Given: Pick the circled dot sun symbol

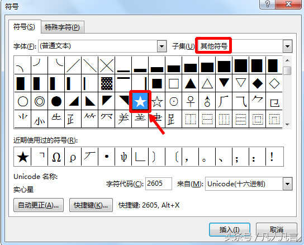Looking at the screenshot, I should point(174,101).
